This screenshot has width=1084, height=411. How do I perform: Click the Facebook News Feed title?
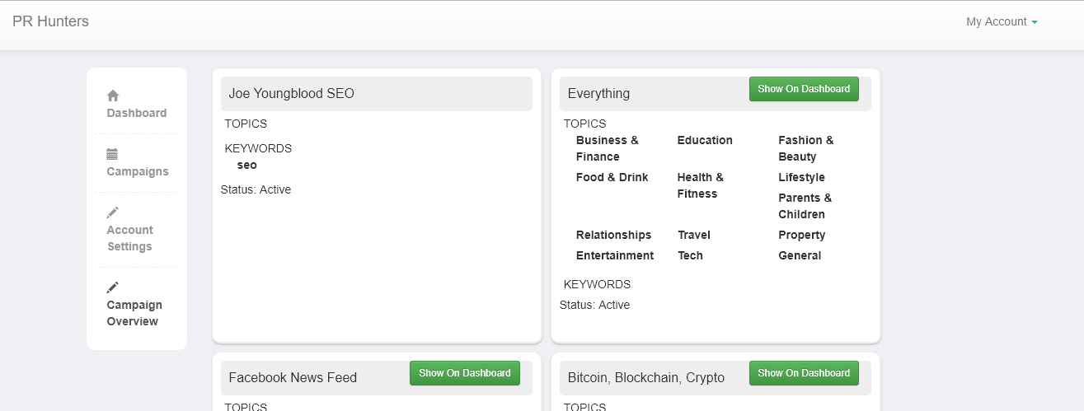293,378
